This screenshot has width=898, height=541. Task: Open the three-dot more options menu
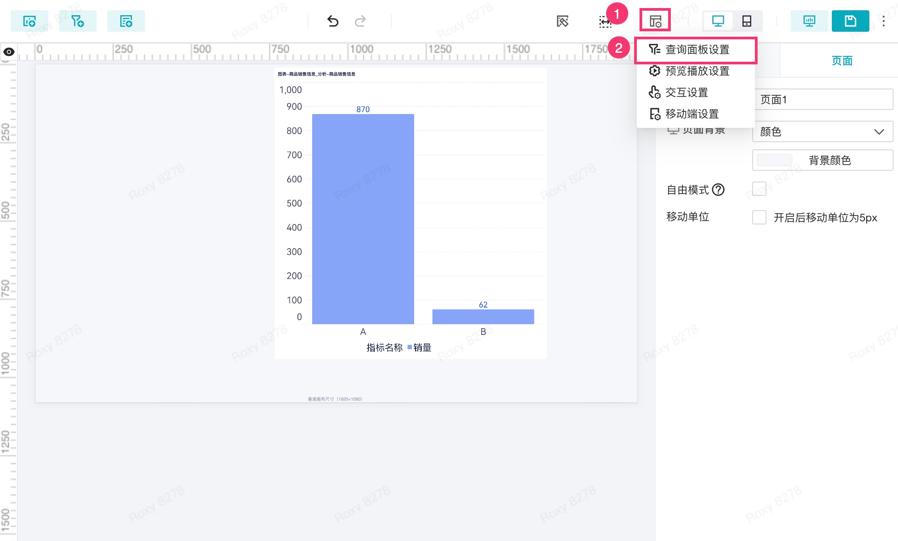pos(883,21)
